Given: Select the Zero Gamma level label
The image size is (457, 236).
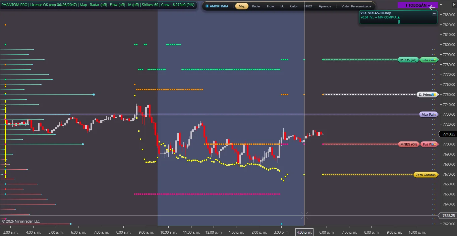Looking at the screenshot, I should [426, 175].
